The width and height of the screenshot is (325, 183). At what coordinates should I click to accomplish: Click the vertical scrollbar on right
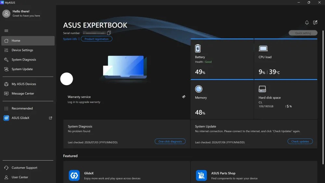coord(323,98)
